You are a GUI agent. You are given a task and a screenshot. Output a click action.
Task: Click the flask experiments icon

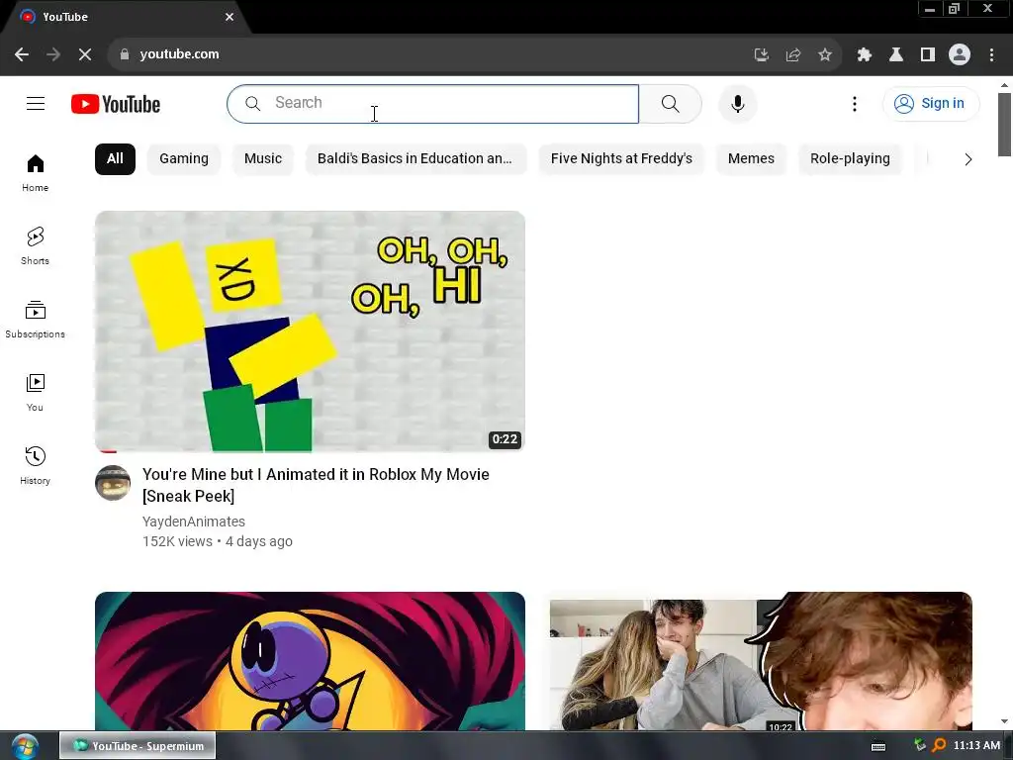coord(895,54)
